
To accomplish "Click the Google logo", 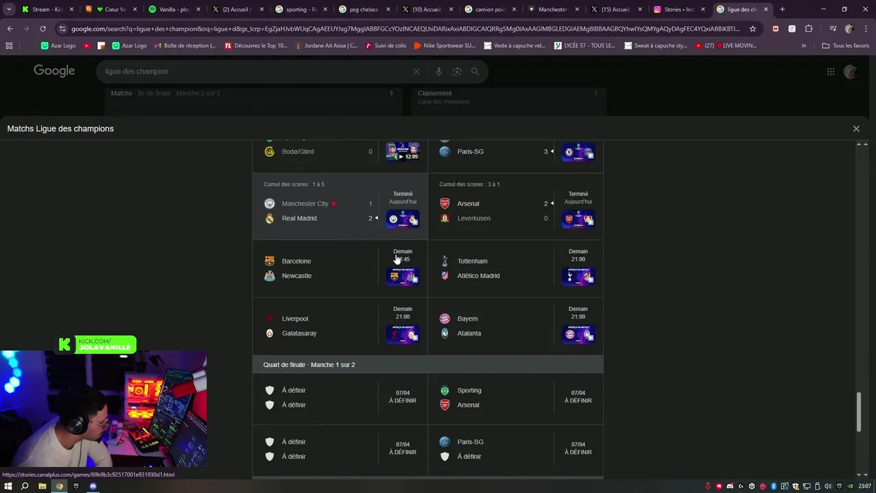I will tap(54, 71).
